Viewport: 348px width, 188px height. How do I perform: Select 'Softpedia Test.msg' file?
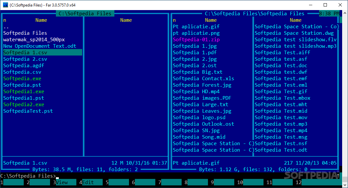(x=281, y=137)
